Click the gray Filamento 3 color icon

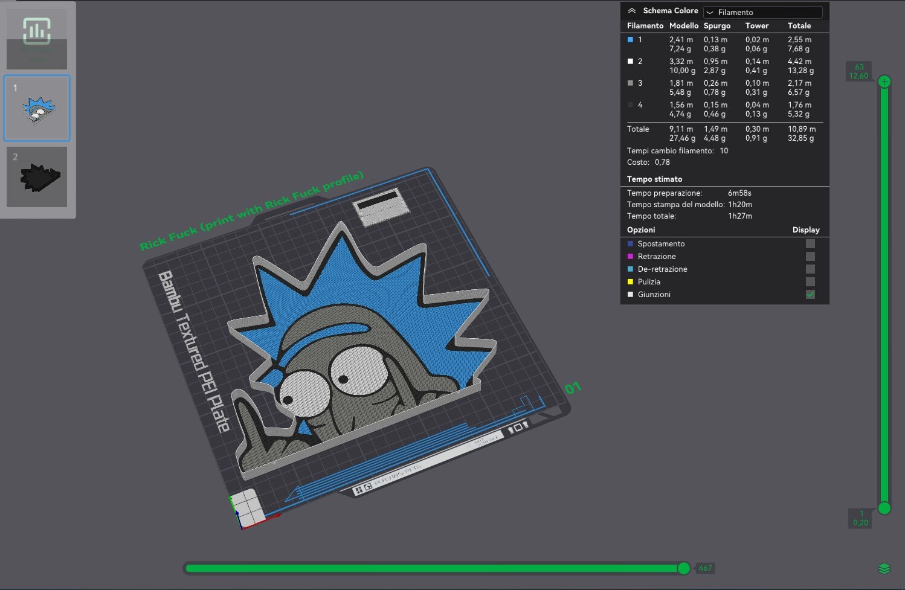(630, 83)
